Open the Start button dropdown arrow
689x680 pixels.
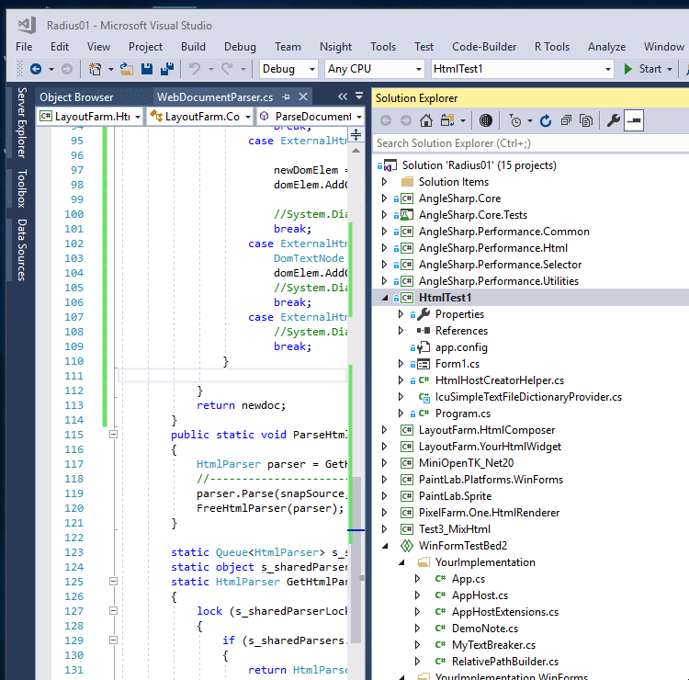point(670,70)
